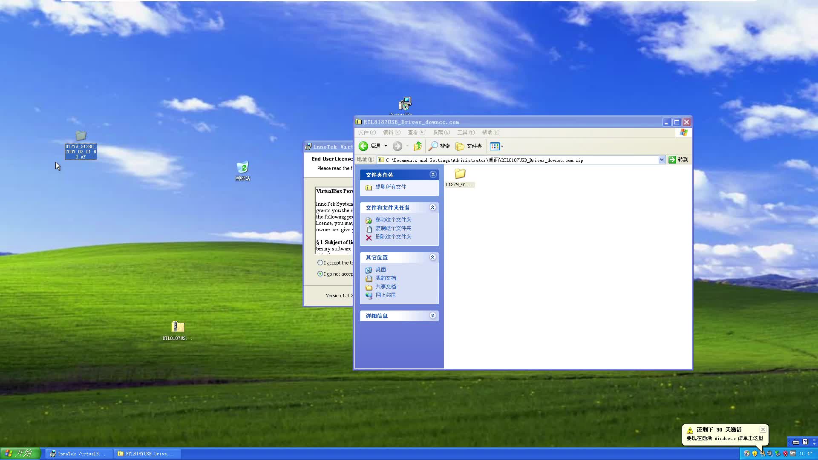This screenshot has height=460, width=818.
Task: Click the InnoTek VirtualBox window title bar
Action: 328,147
